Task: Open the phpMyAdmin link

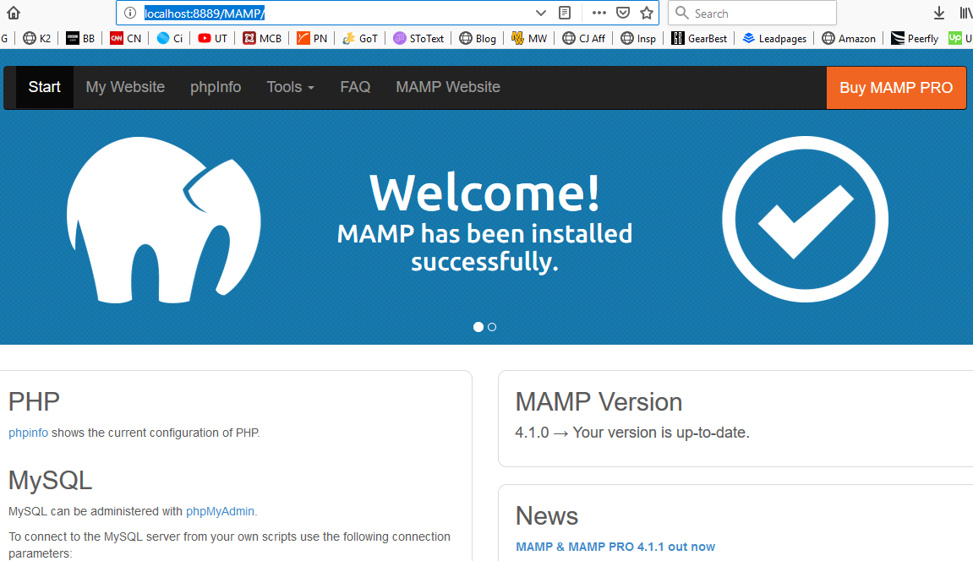Action: 221,511
